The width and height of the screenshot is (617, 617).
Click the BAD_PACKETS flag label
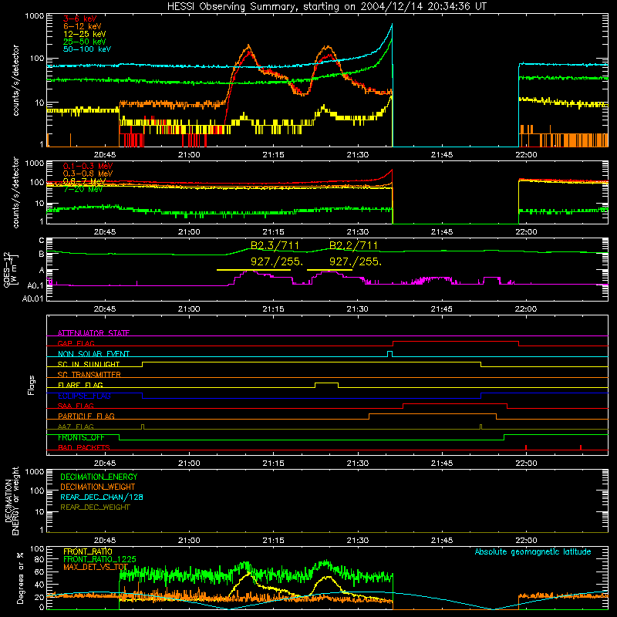tap(84, 447)
